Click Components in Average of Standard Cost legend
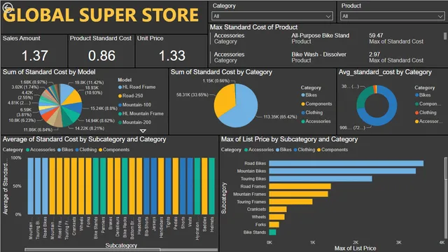448x252 pixels. pyautogui.click(x=114, y=150)
